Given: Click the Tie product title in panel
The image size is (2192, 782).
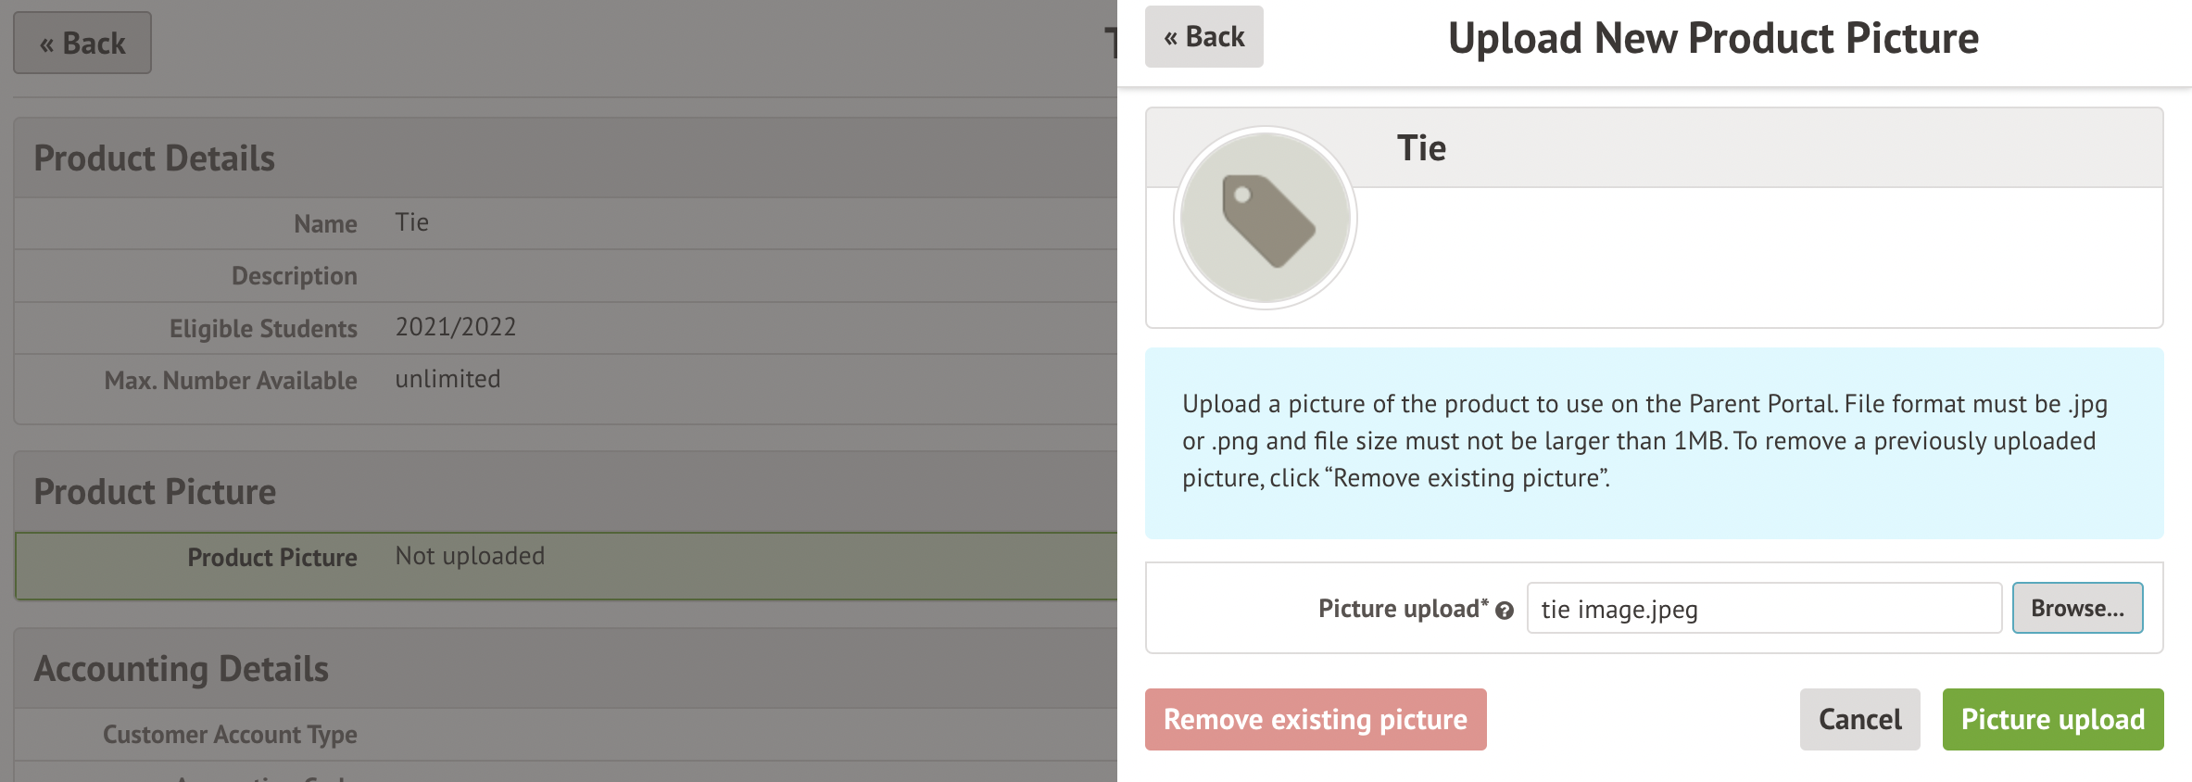Looking at the screenshot, I should 1421,148.
